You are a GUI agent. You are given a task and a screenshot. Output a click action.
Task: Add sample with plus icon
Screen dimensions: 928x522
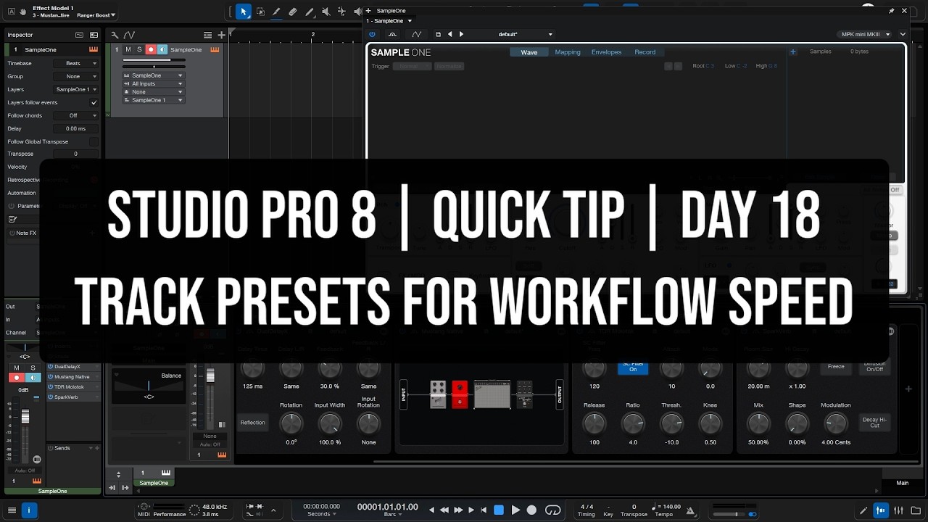click(x=793, y=51)
